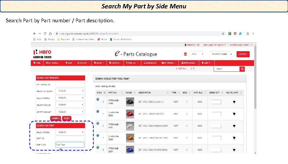Click the browser forward arrow
Viewport: 288px width, 164px height.
[x=40, y=34]
